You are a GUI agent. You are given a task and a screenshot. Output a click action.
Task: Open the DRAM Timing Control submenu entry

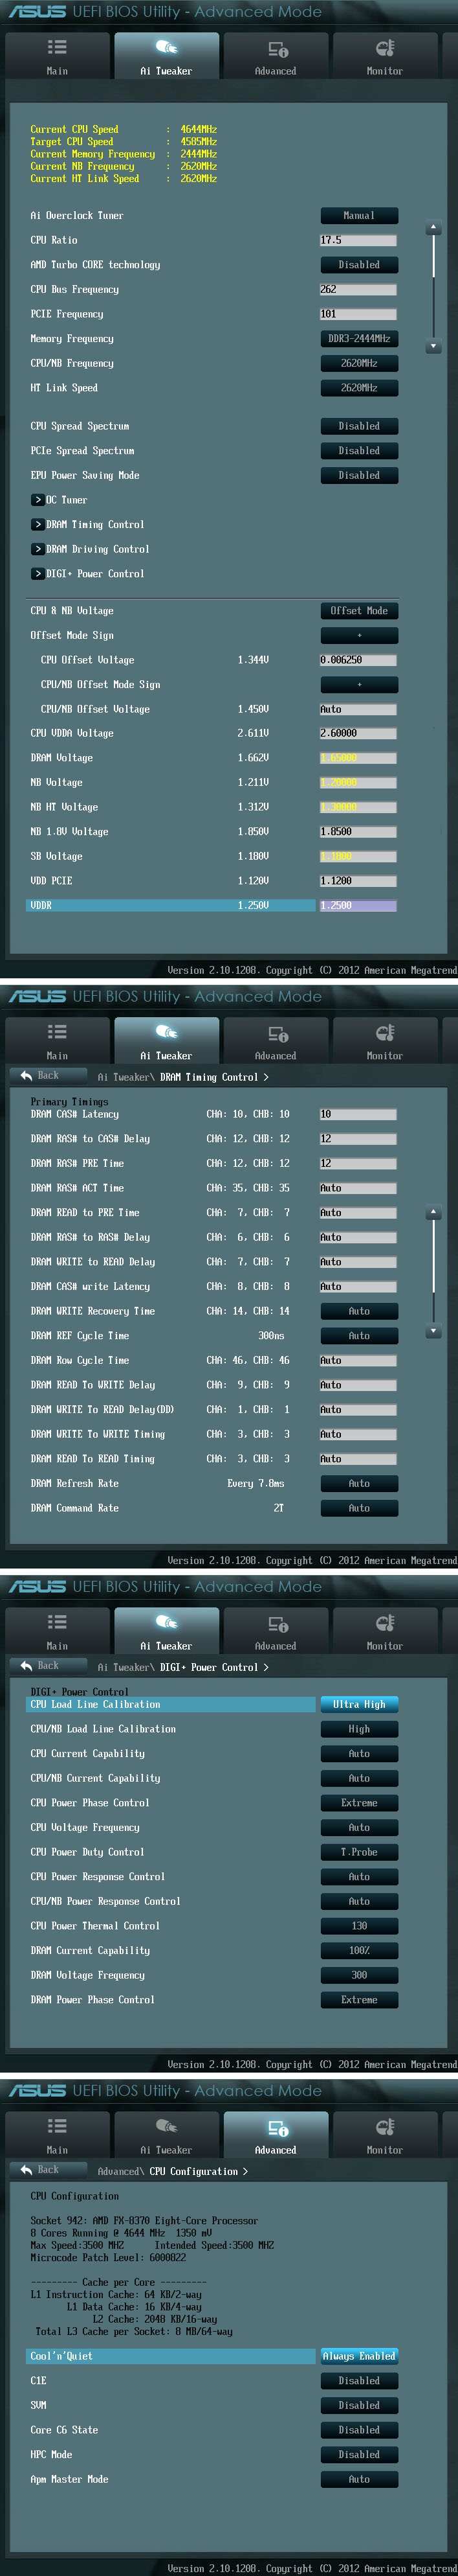pyautogui.click(x=88, y=525)
